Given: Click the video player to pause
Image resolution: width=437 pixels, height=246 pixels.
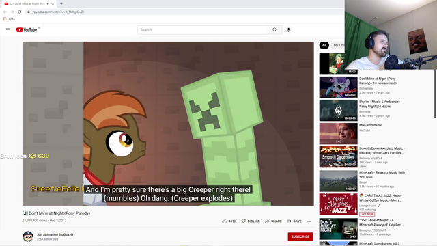Looking at the screenshot, I should 168,124.
